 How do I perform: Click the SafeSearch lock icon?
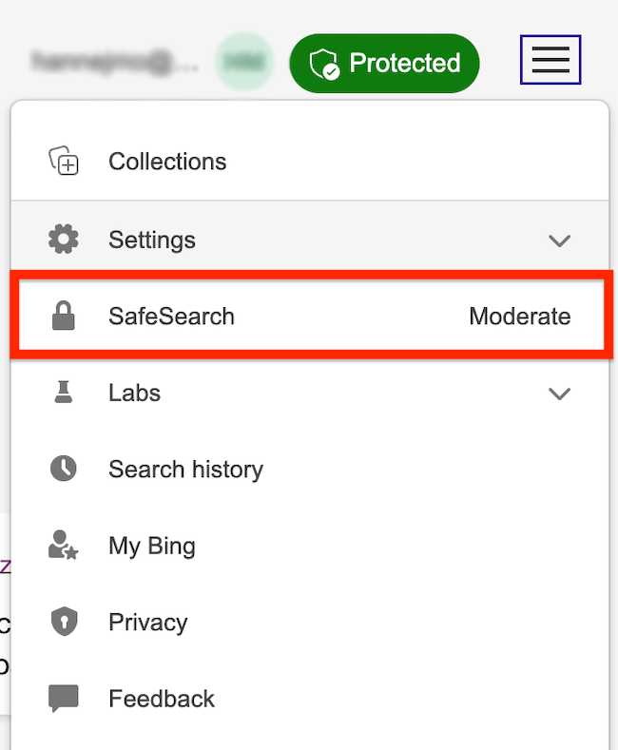click(63, 316)
